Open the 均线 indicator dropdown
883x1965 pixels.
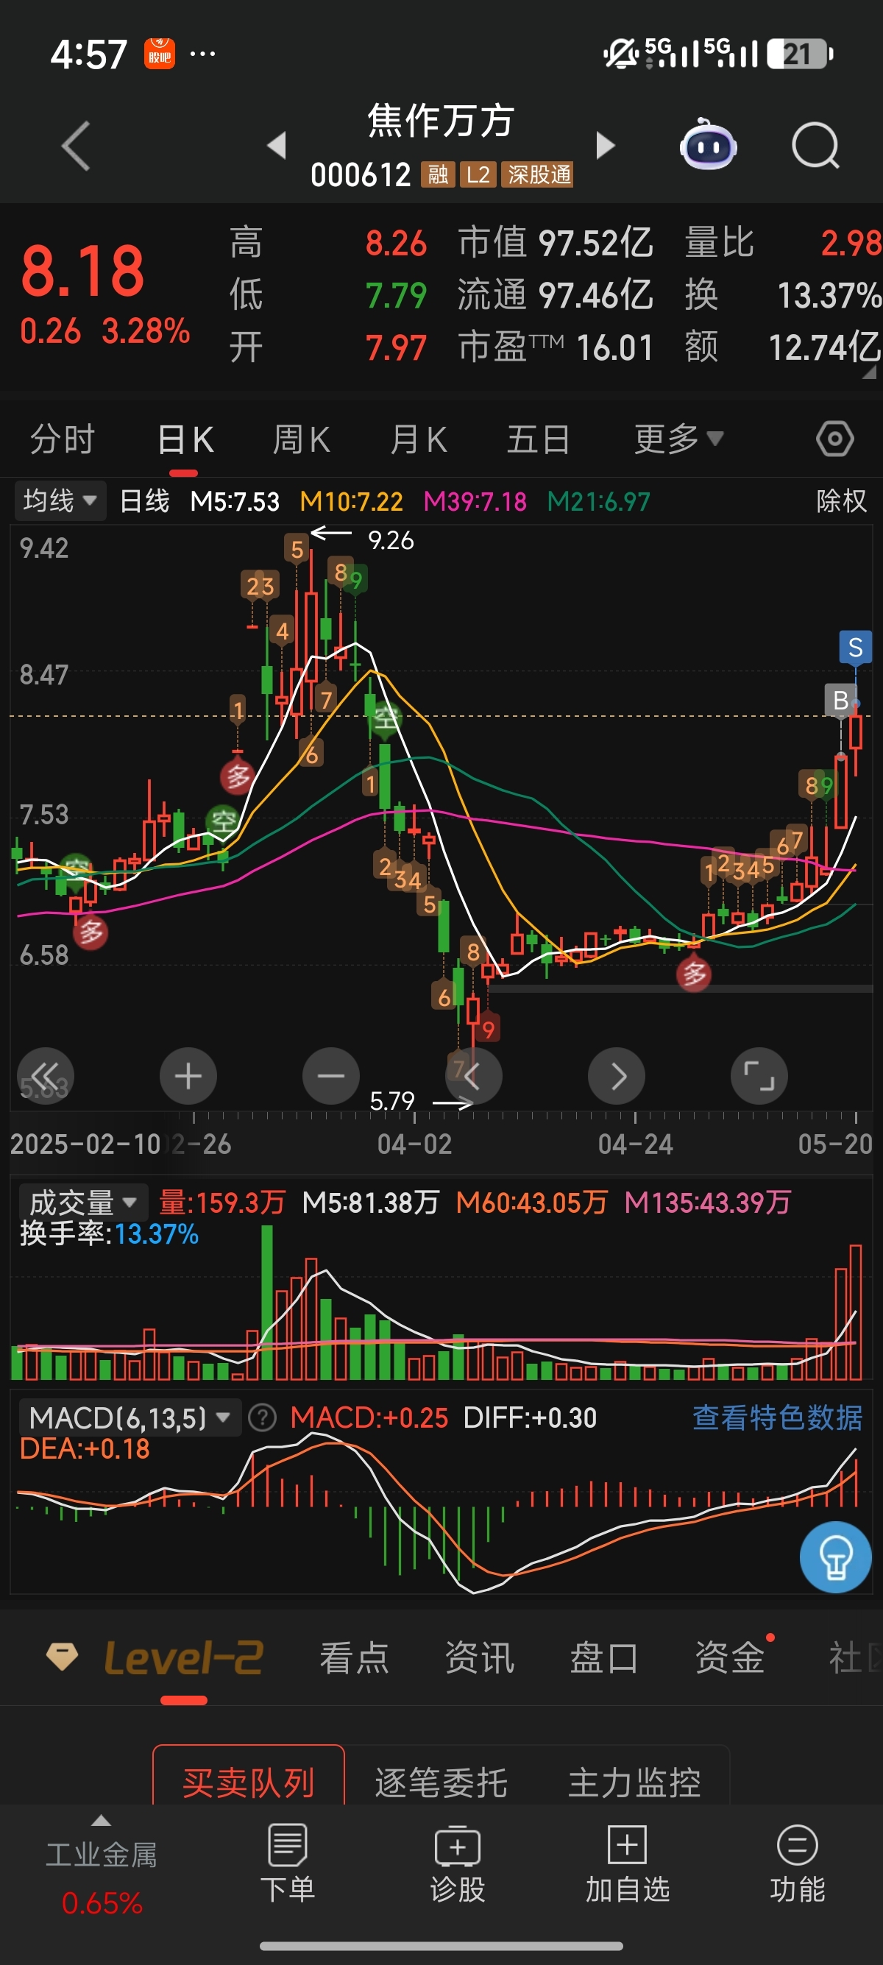point(60,501)
